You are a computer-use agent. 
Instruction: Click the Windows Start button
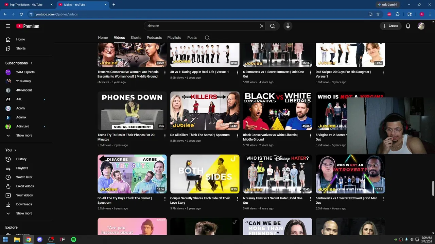coord(5,239)
